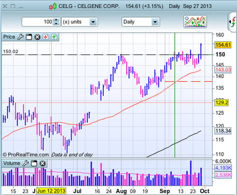Select the 129.2 yellow price label
Screen dimensions: 237x195
click(x=222, y=102)
